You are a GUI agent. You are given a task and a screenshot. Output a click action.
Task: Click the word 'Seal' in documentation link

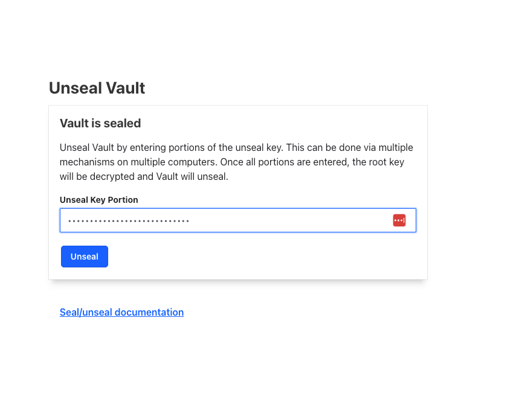pos(69,312)
